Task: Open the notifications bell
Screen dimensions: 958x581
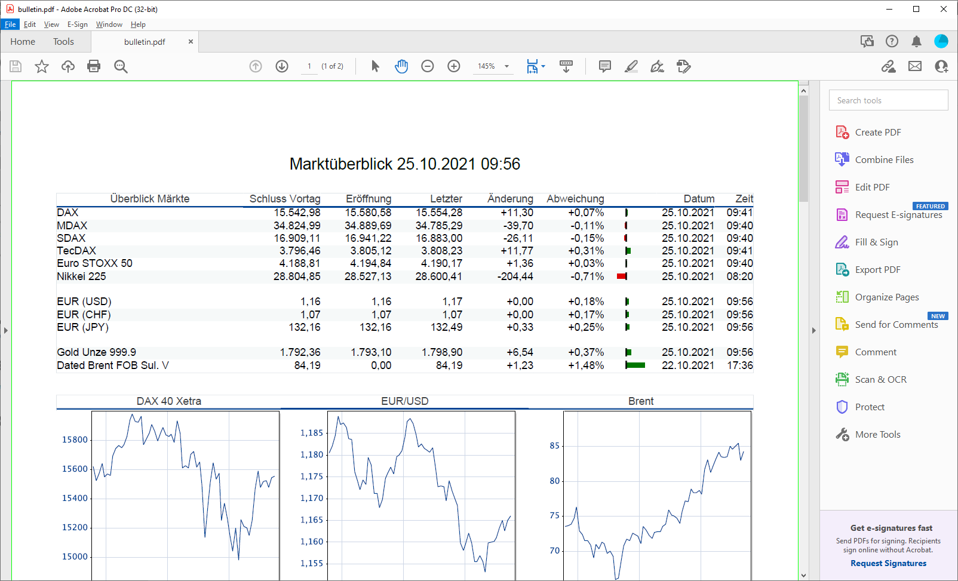Action: [x=916, y=41]
